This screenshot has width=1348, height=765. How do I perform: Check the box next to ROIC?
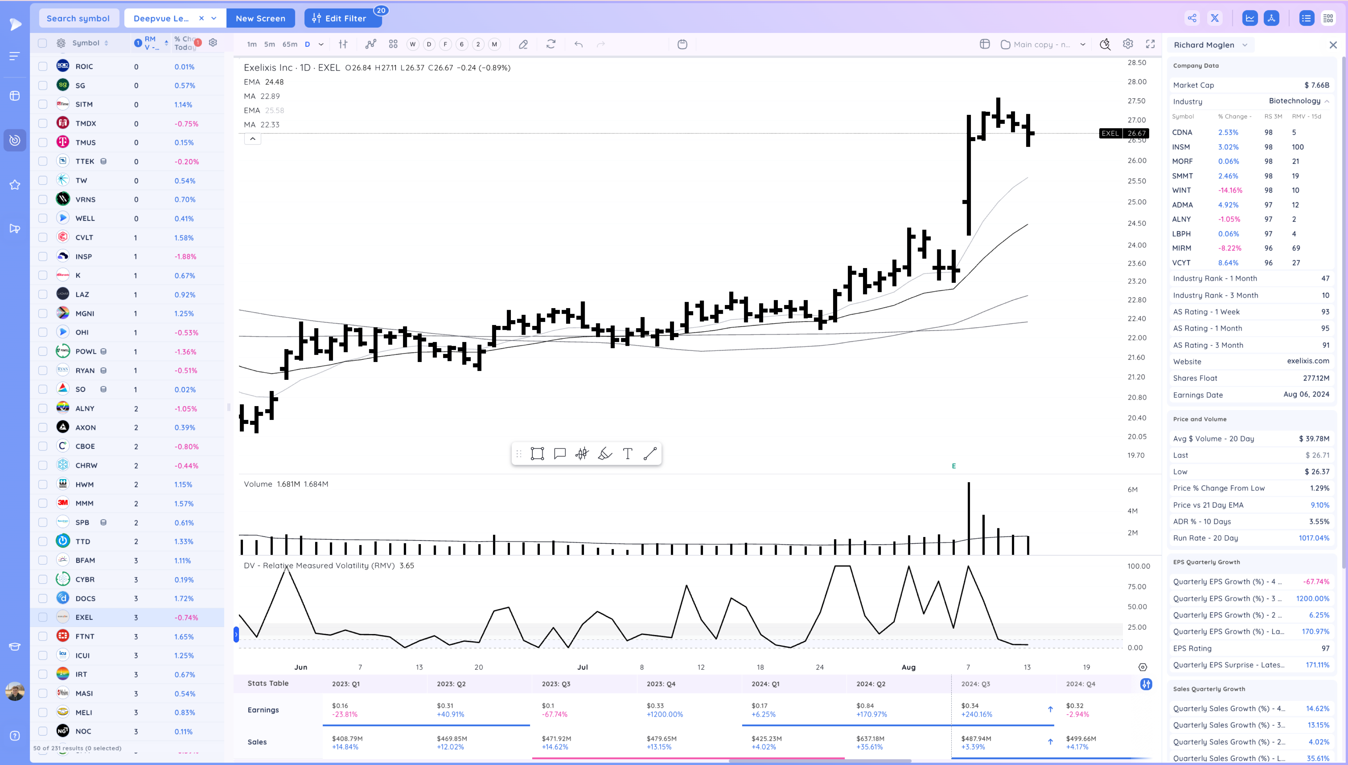click(42, 66)
